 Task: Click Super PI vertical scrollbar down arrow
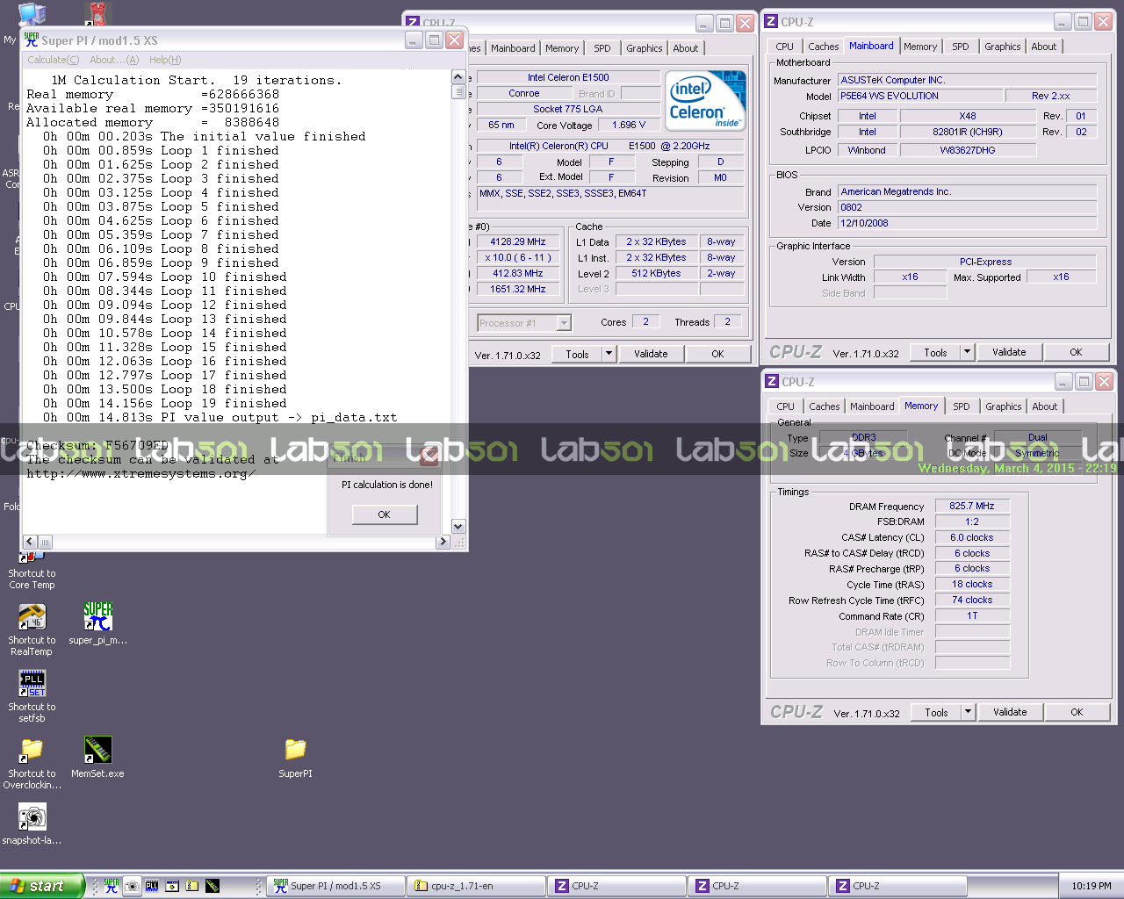[458, 527]
